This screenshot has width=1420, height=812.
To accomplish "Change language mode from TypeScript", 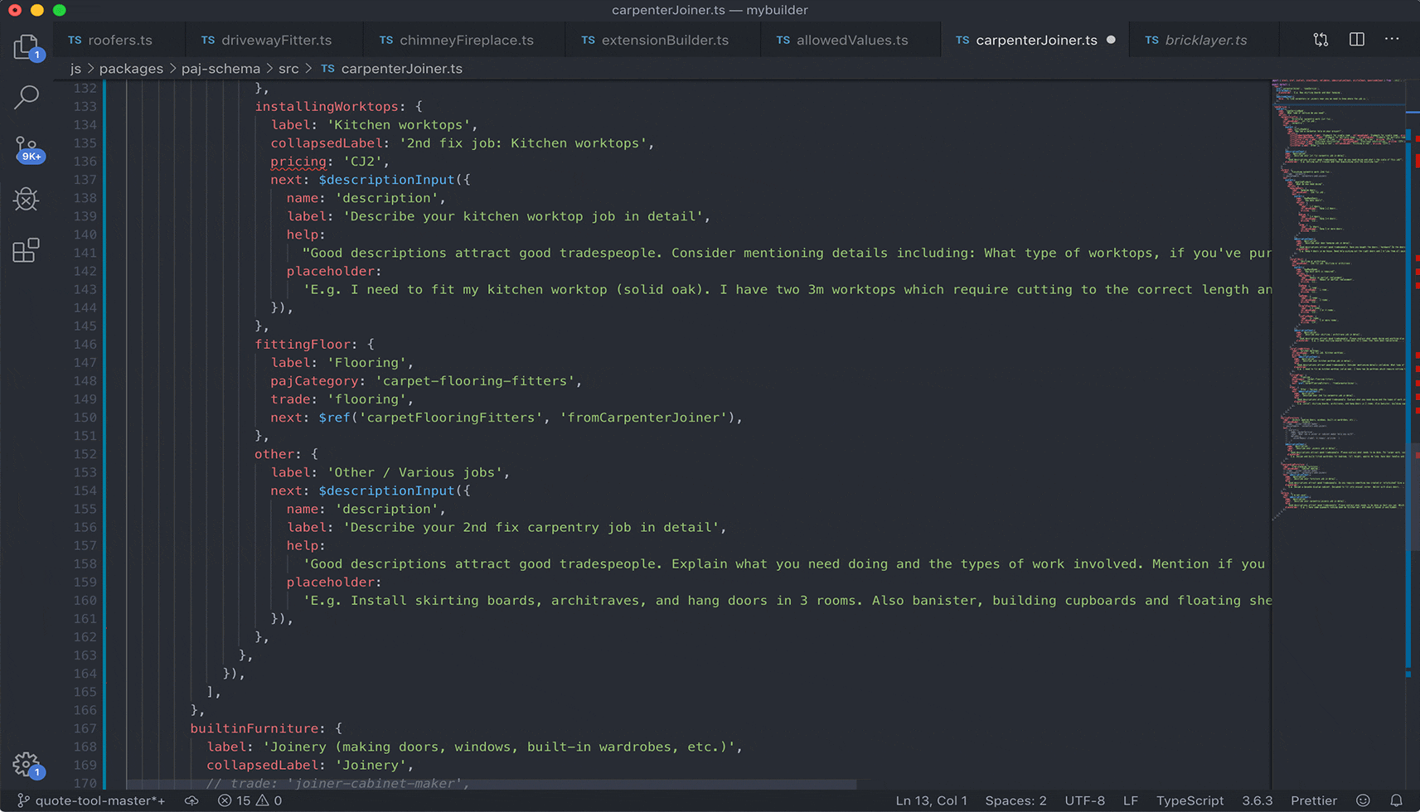I will click(x=1190, y=800).
